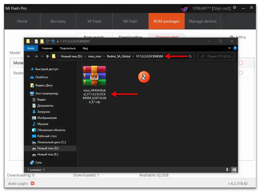260x192 pixels.
Task: Click the user avatar in Mi Flash Pro
Action: click(x=185, y=8)
